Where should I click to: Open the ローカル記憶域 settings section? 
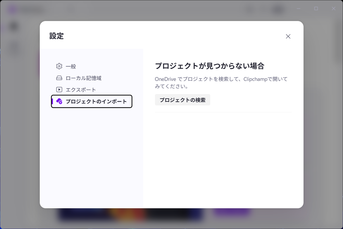tap(92, 78)
